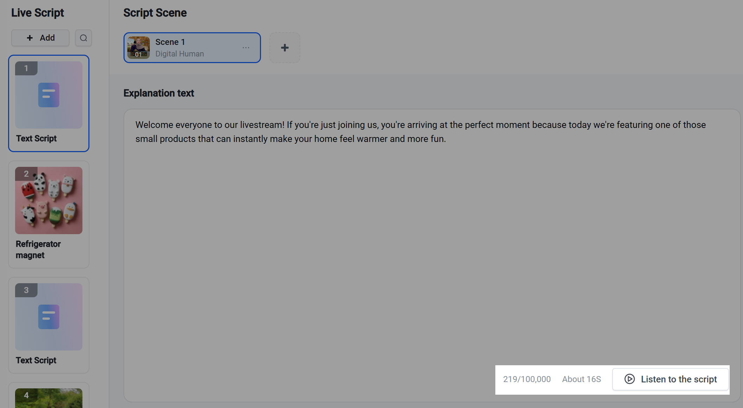Click the number 2 badge on magnet card
This screenshot has width=743, height=408.
(26, 174)
